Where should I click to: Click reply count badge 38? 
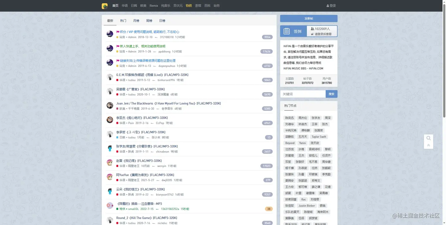point(269,209)
